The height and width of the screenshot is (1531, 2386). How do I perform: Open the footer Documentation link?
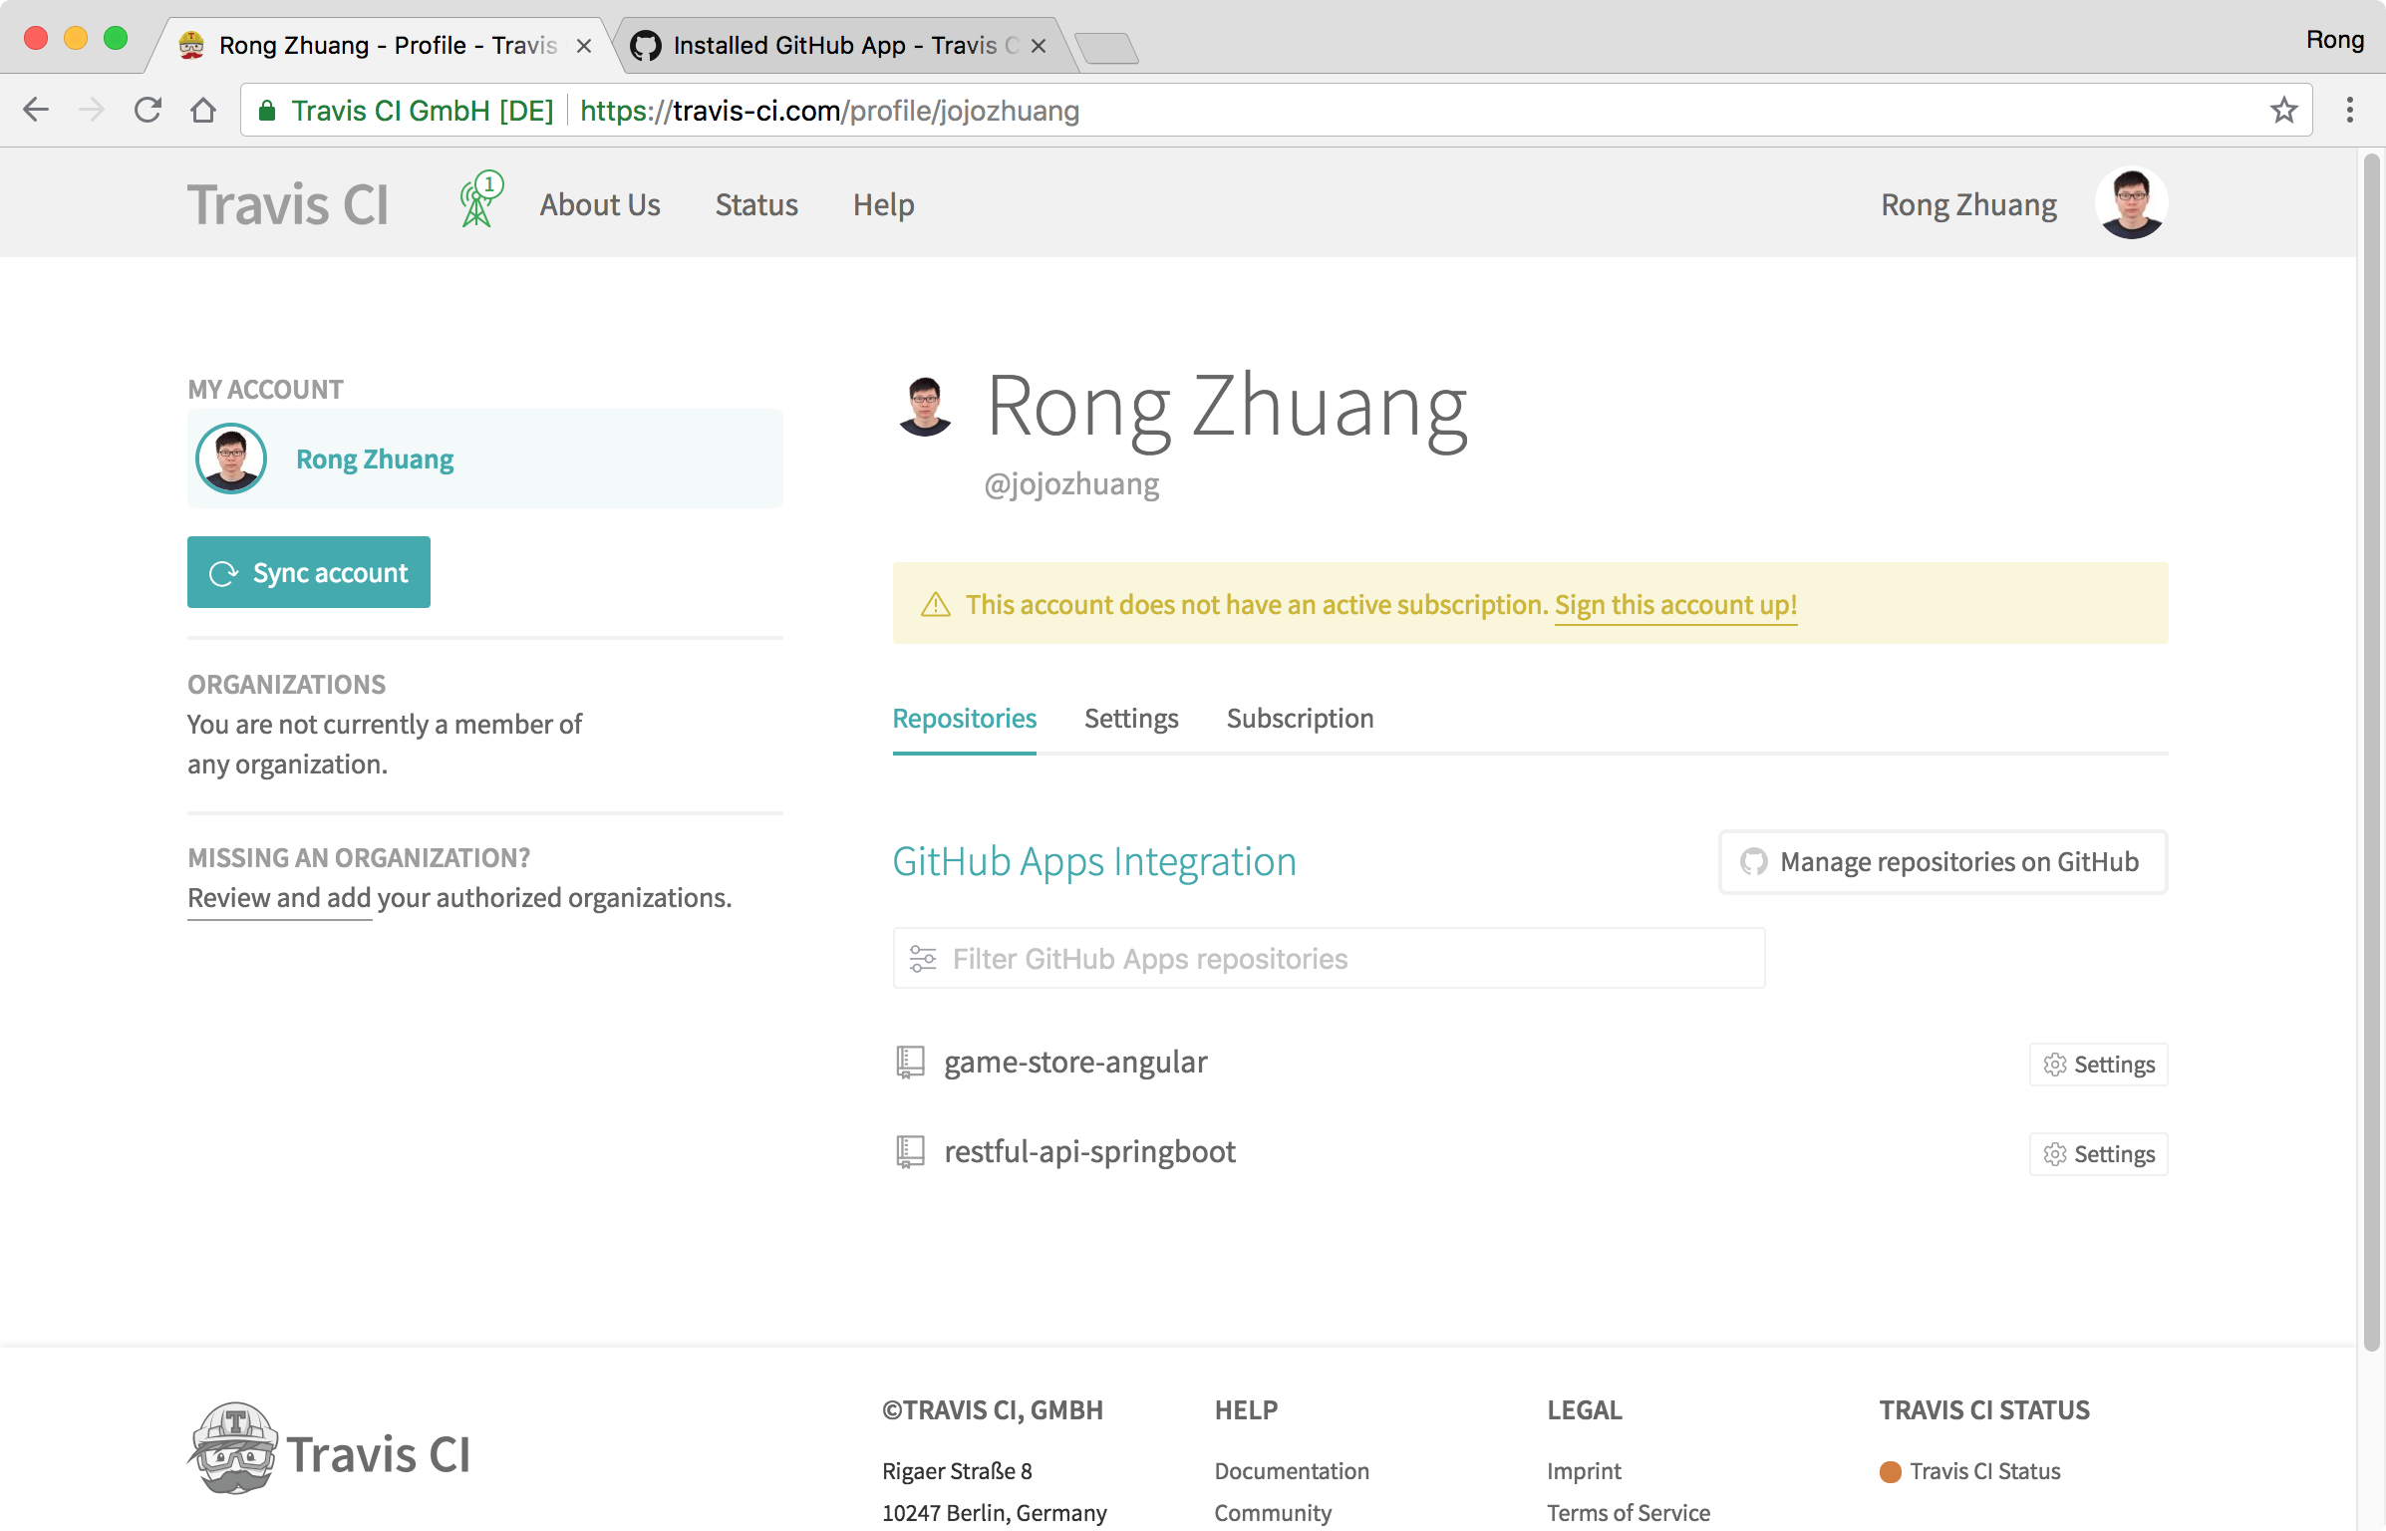[x=1292, y=1471]
